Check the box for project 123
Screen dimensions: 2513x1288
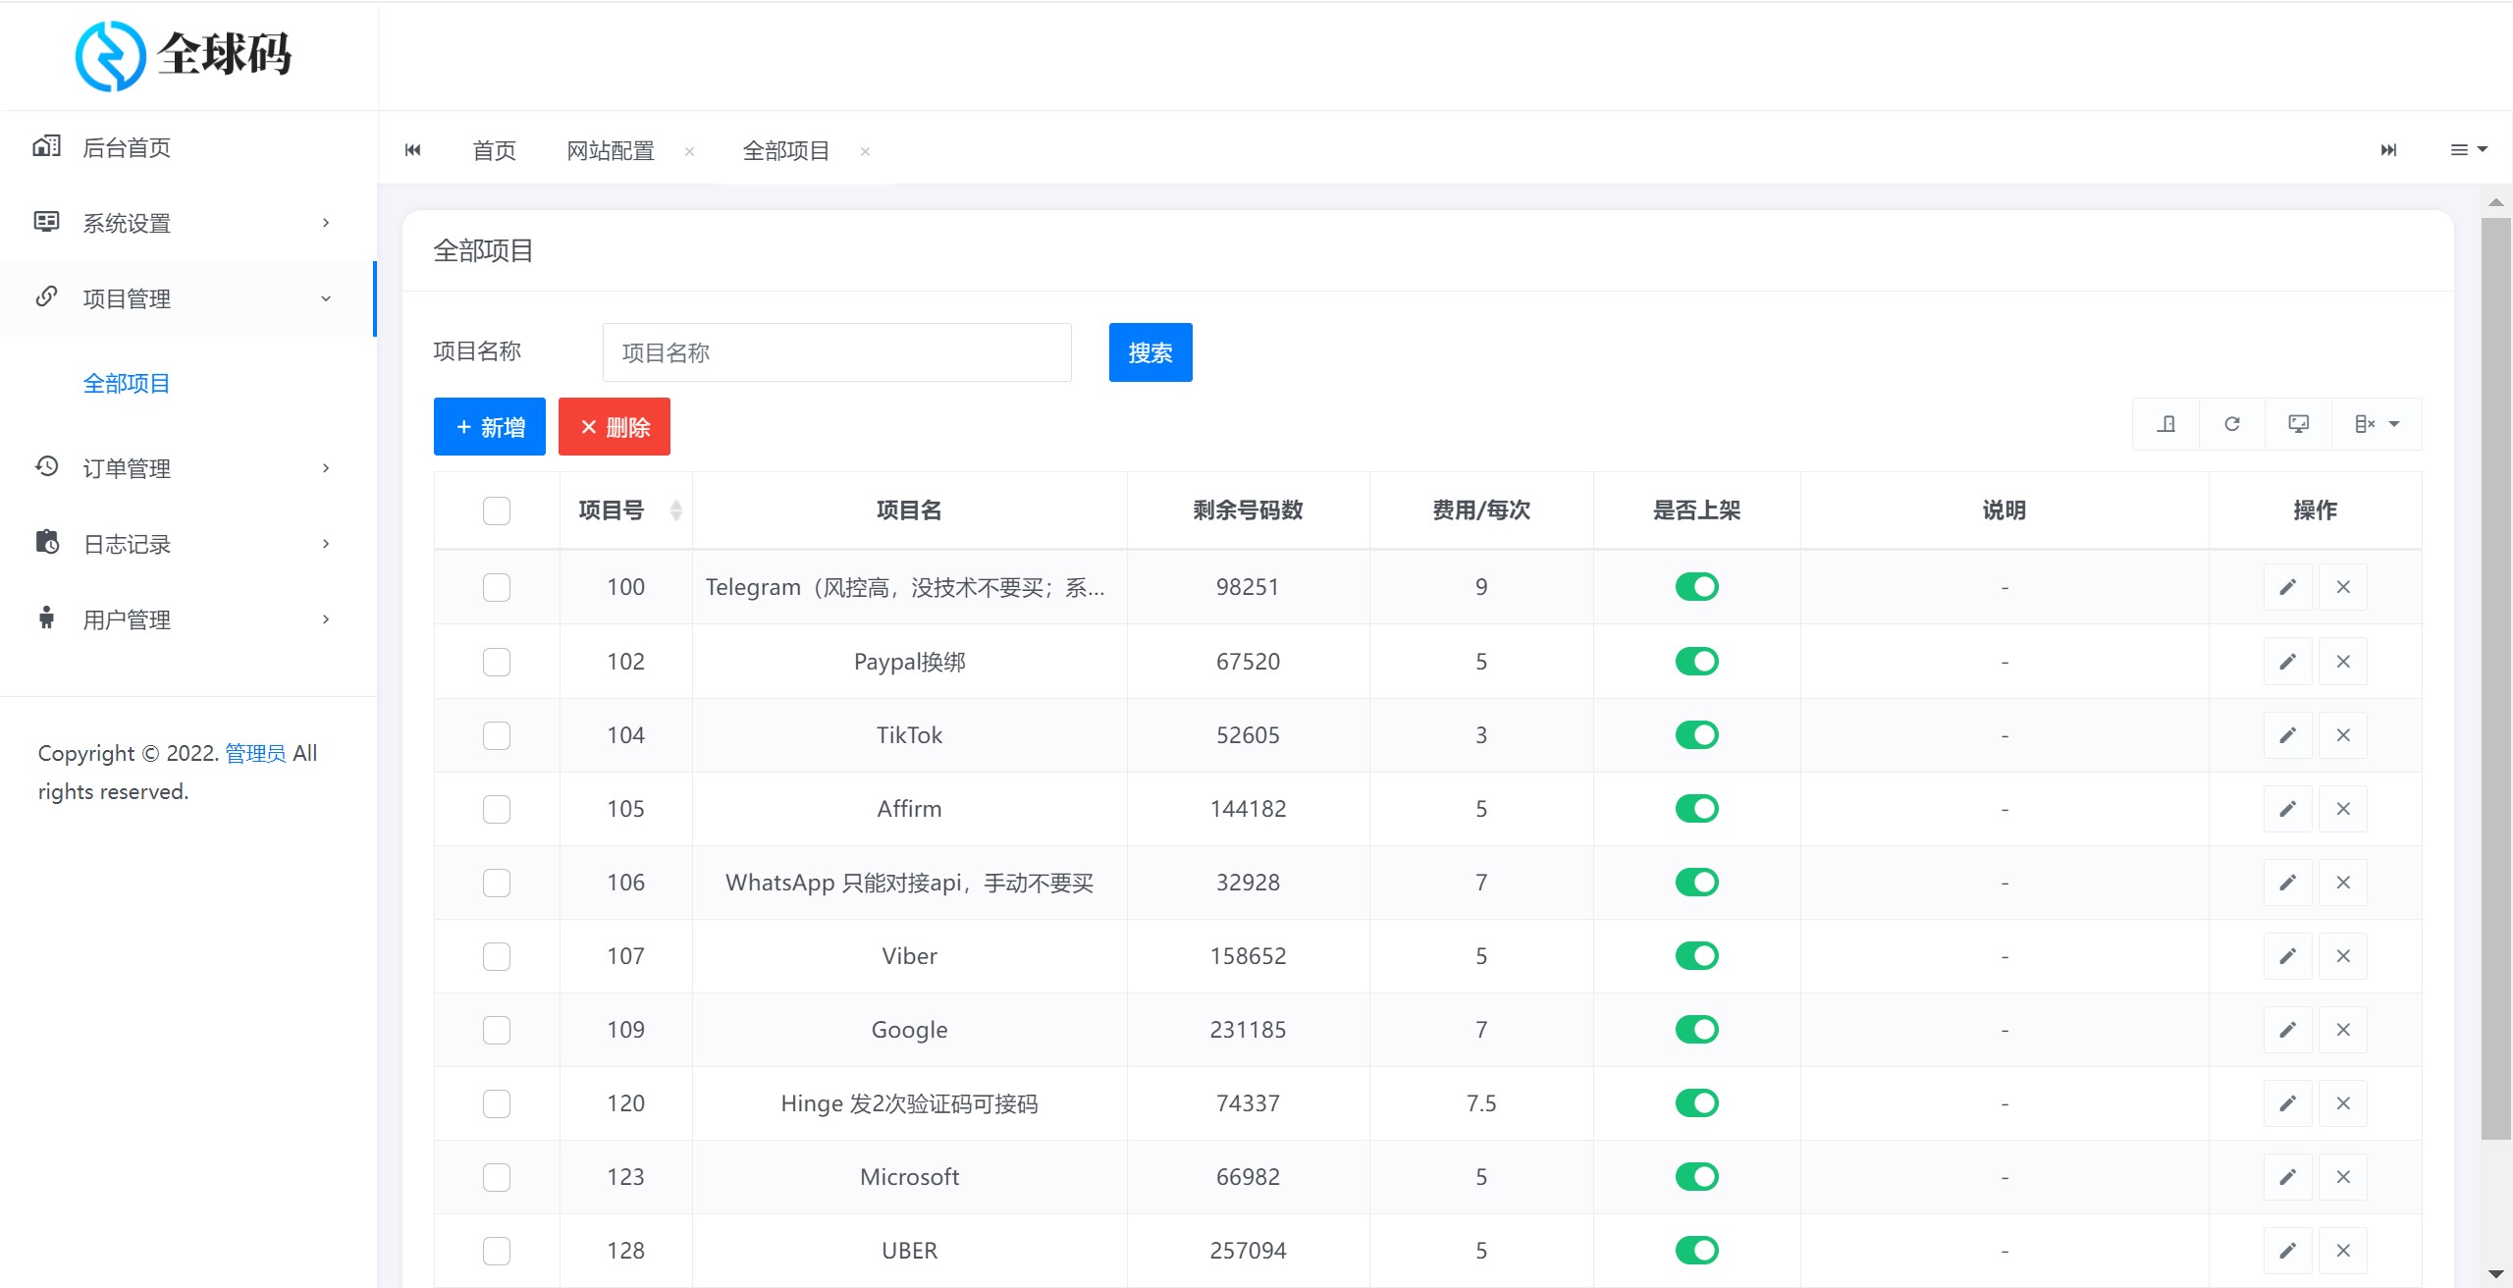click(497, 1177)
